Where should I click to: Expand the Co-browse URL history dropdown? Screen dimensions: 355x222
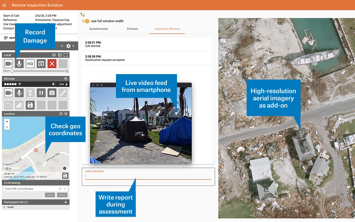point(65,189)
